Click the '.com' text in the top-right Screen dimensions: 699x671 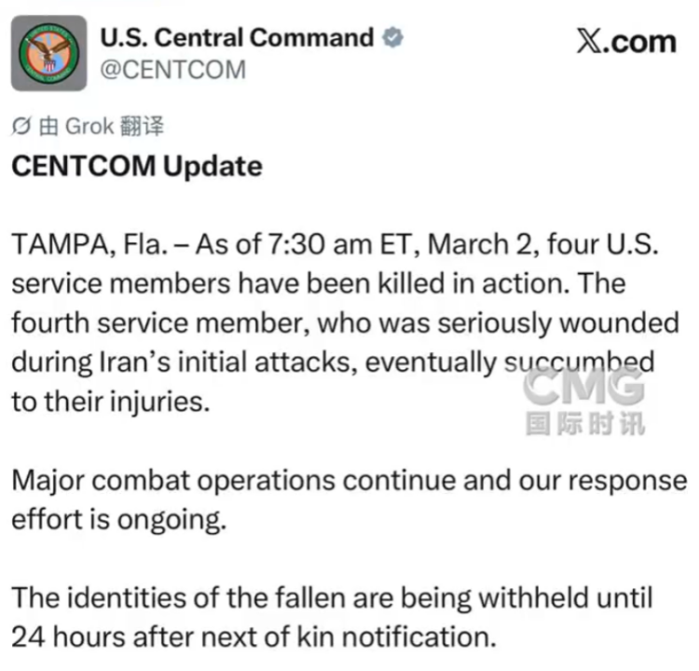click(x=642, y=42)
